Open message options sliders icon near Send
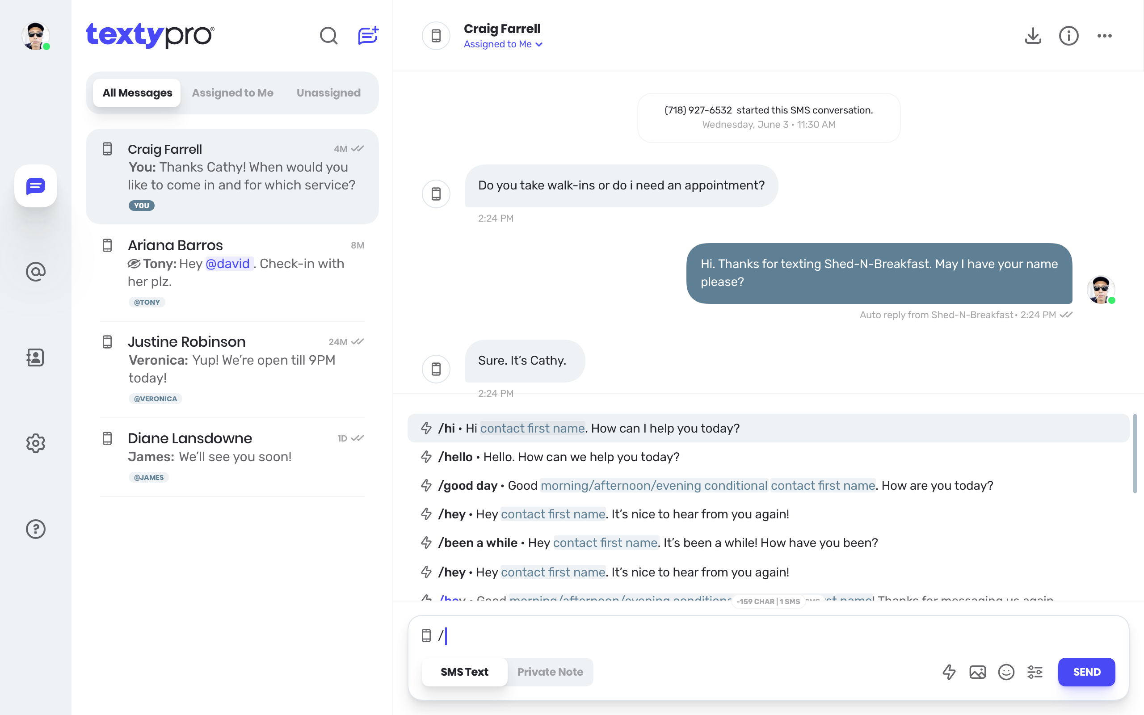 (1035, 672)
